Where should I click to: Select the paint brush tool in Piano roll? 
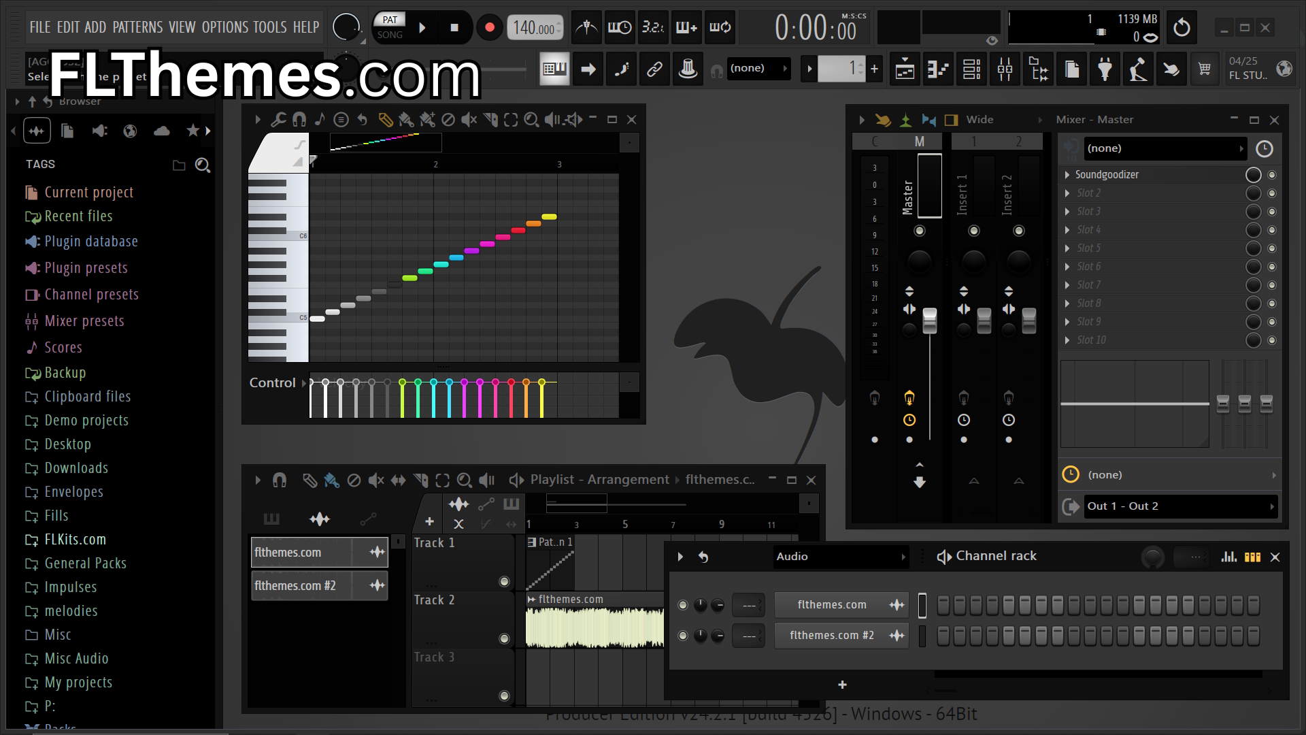point(406,120)
